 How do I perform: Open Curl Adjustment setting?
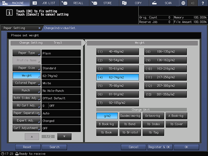[x=27, y=128]
